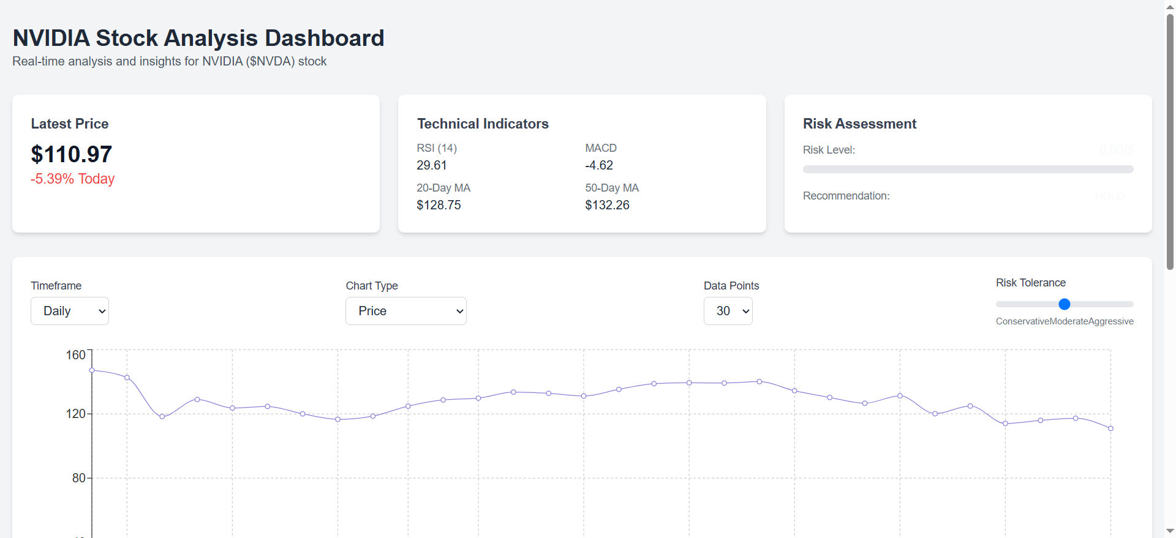Click the Technical Indicators card heading
The image size is (1176, 538).
[483, 124]
